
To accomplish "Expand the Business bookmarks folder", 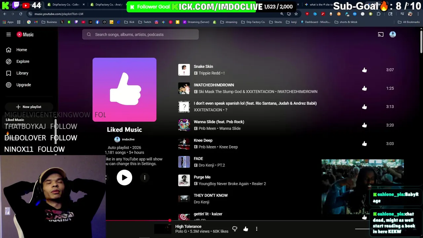I will tap(49, 22).
